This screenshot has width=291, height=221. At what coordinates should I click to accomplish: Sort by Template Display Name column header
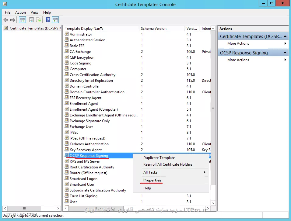[101, 28]
